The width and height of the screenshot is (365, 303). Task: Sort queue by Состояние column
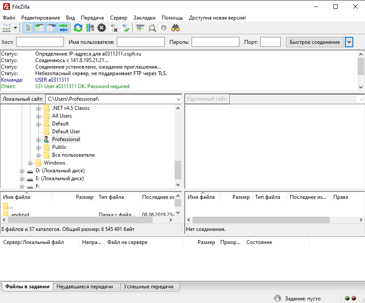(276, 242)
